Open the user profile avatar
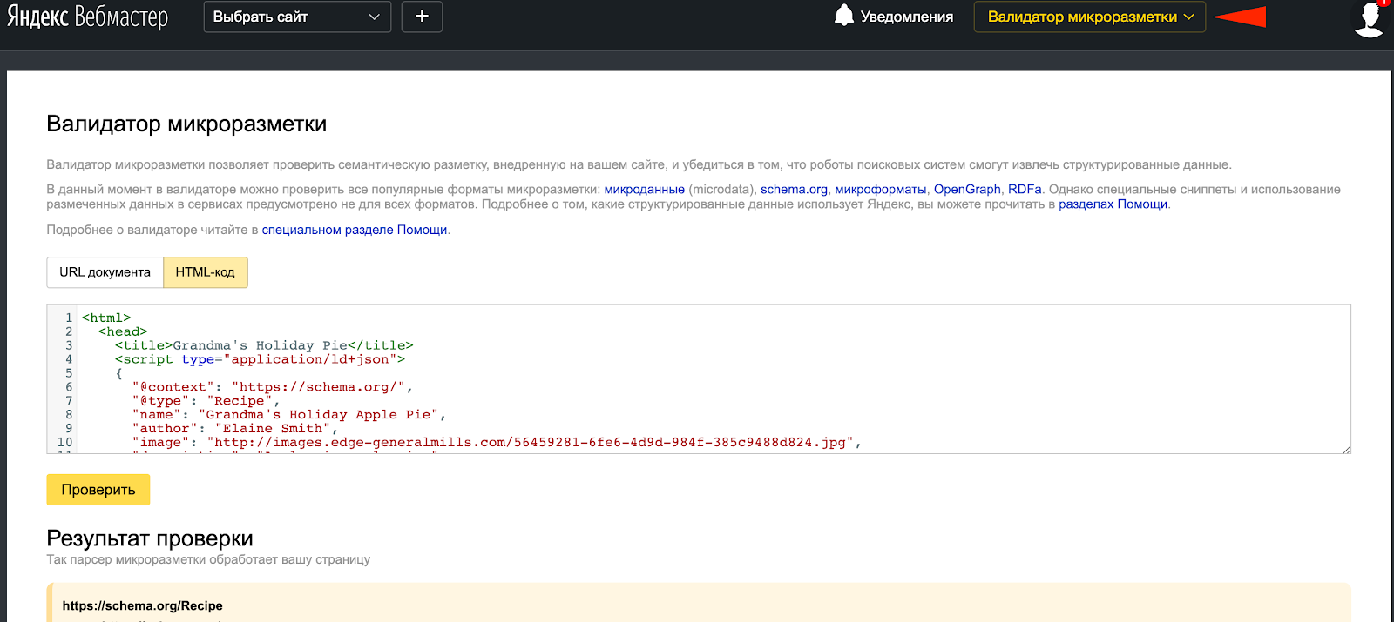This screenshot has height=622, width=1394. tap(1369, 18)
